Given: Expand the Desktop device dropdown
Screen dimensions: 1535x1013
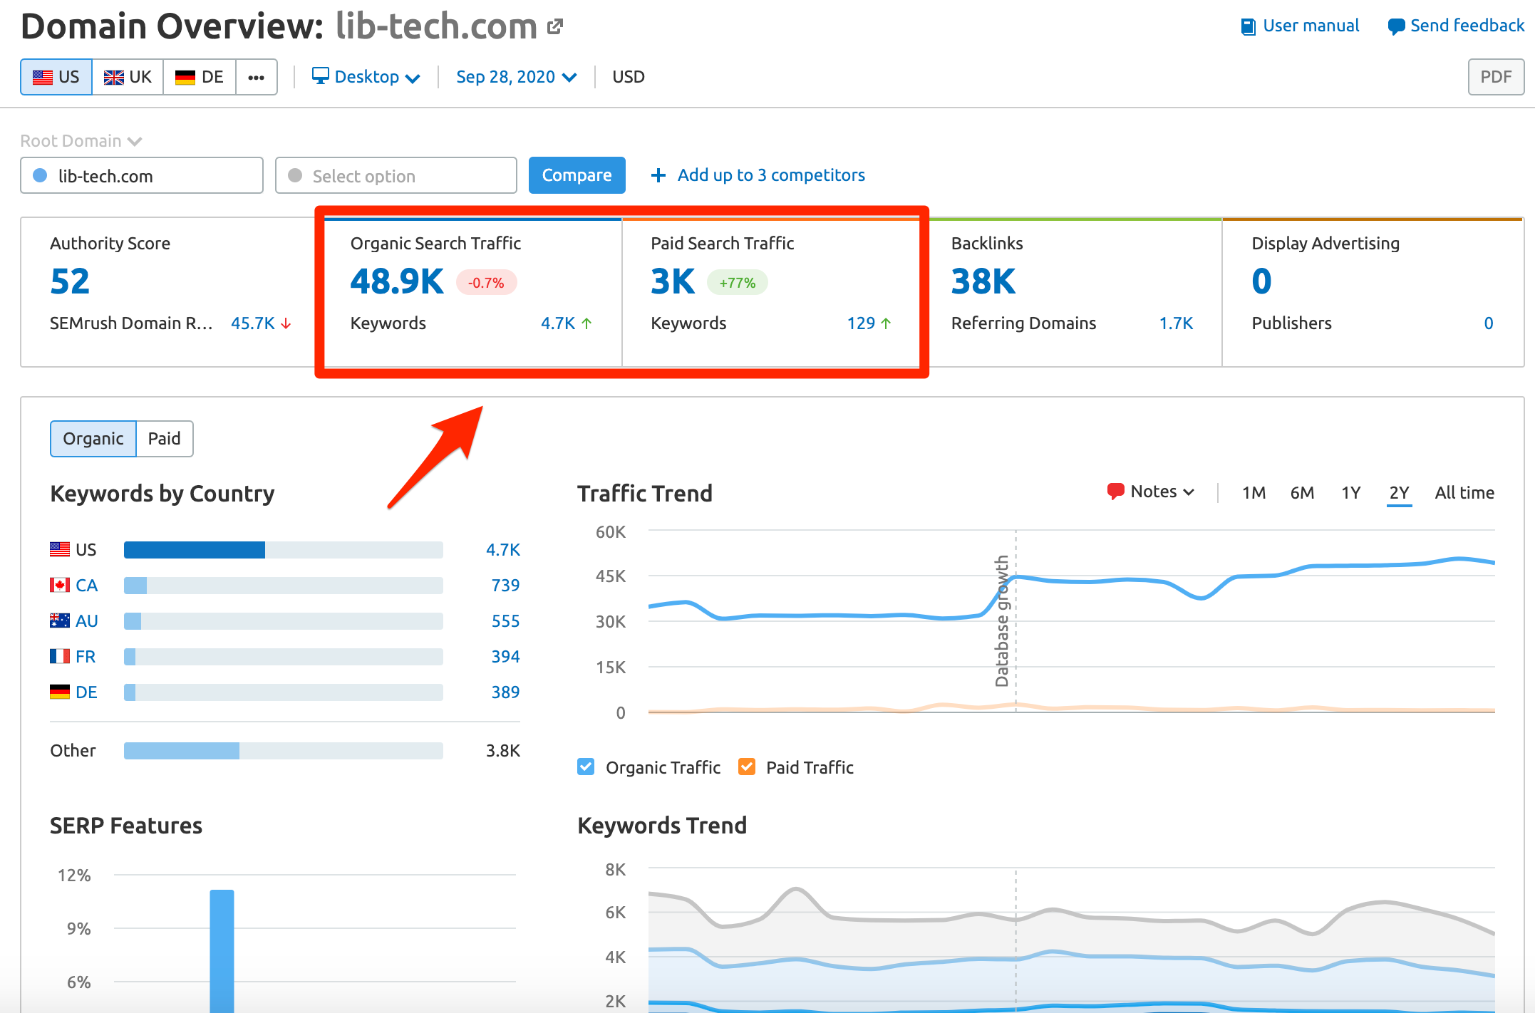Looking at the screenshot, I should pos(366,77).
